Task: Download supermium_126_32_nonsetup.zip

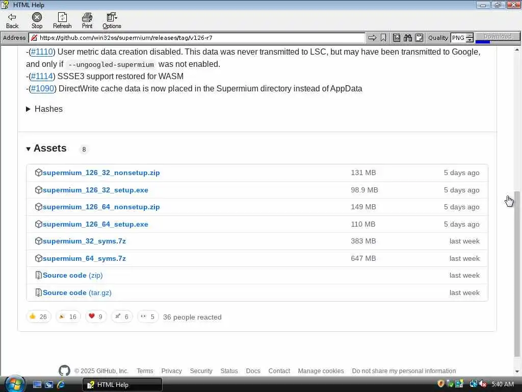Action: click(x=101, y=173)
